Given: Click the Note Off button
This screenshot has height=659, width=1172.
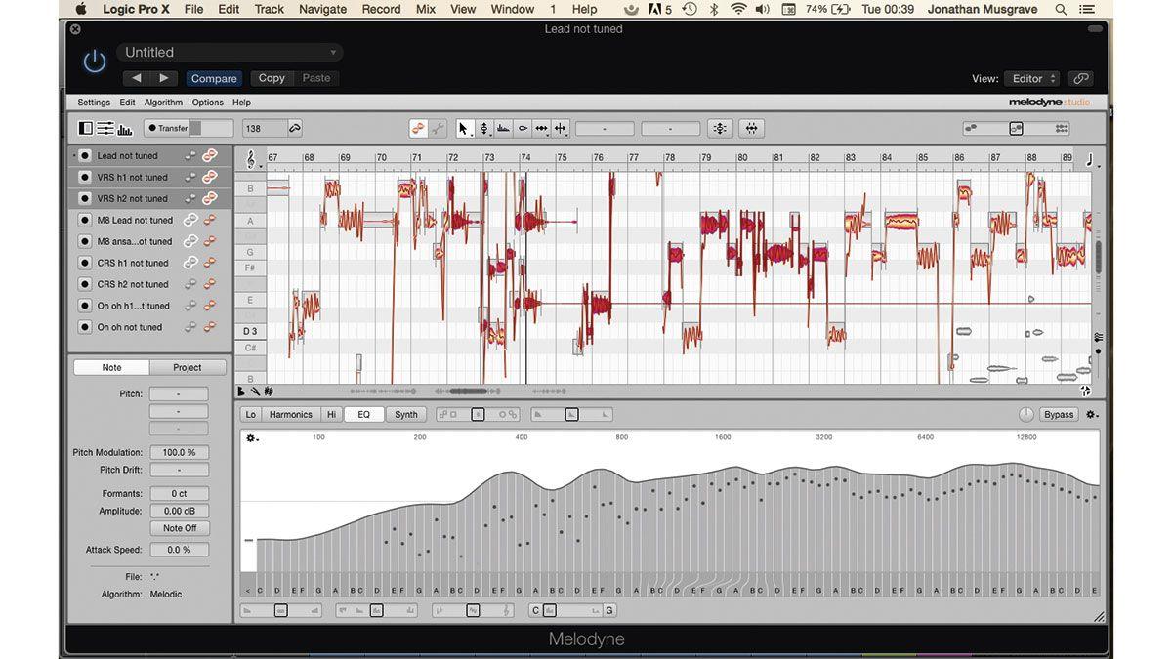Looking at the screenshot, I should (x=179, y=528).
